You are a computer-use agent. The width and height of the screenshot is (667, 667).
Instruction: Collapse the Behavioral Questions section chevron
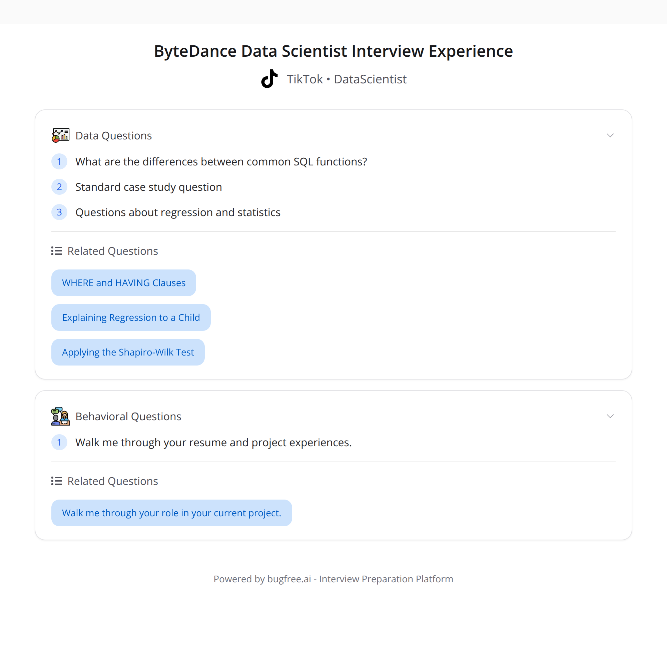pyautogui.click(x=610, y=416)
